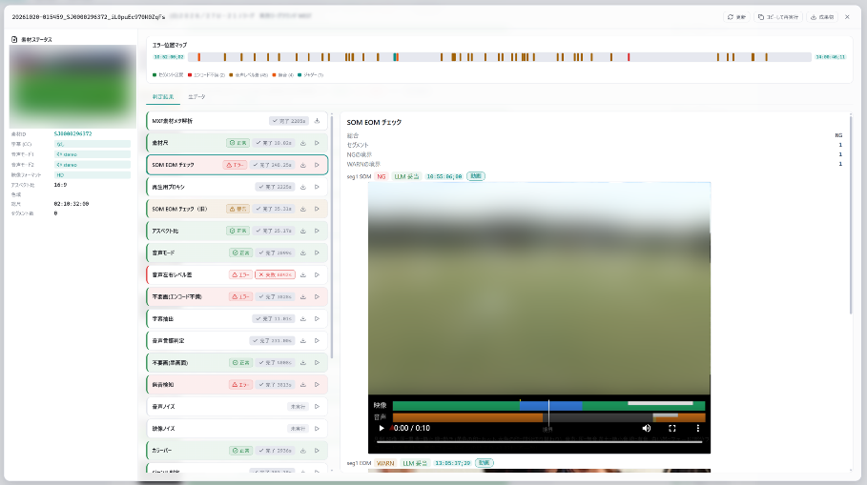
Task: Select the 音声ノイズ row
Action: (x=237, y=407)
